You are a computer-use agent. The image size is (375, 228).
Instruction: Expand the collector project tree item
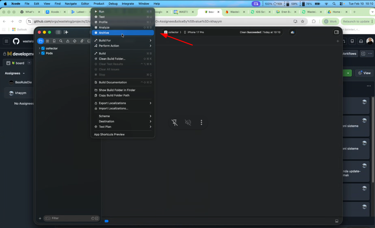tap(39, 49)
